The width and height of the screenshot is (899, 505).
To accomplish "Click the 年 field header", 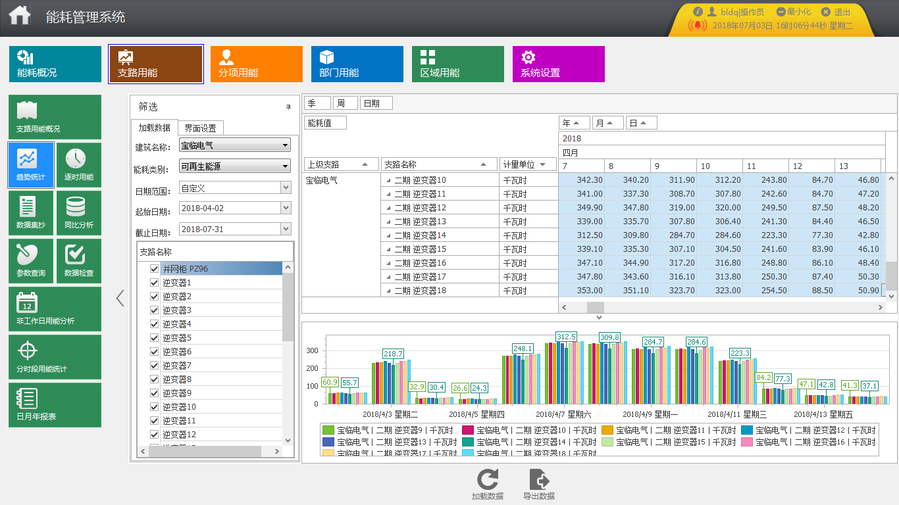I will [575, 123].
